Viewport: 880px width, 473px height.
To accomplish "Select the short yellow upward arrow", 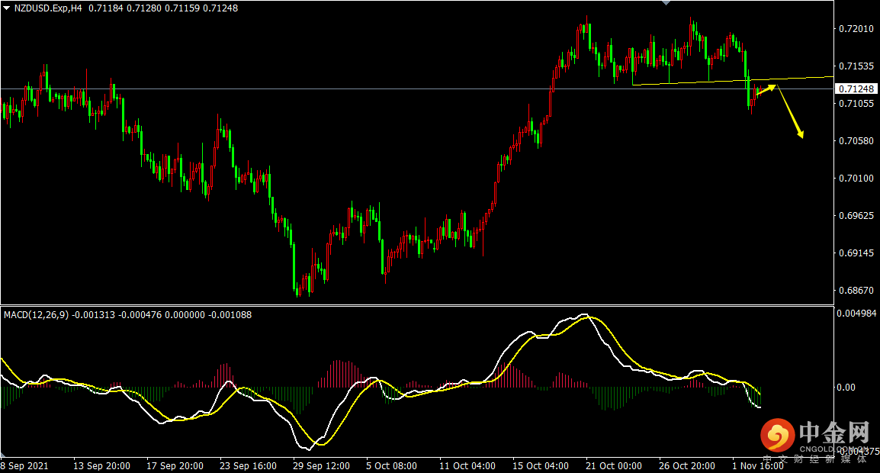I will pyautogui.click(x=766, y=89).
